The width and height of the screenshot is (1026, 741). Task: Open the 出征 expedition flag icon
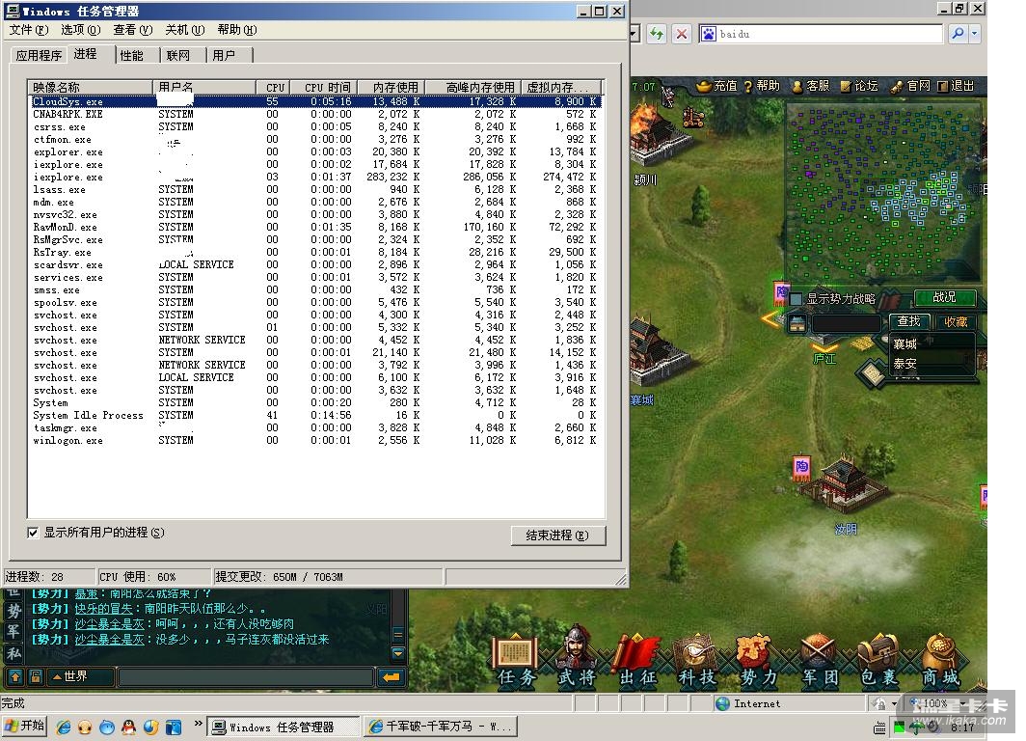point(637,660)
